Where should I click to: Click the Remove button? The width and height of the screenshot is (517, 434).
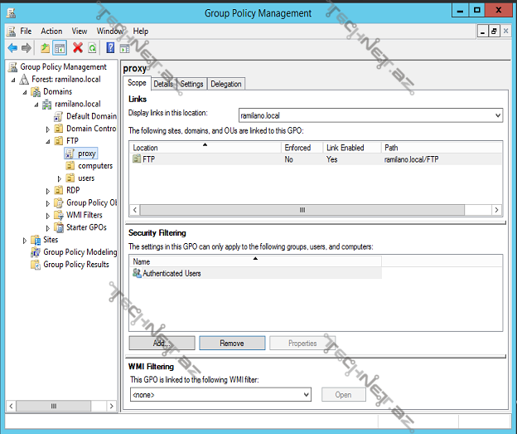pyautogui.click(x=232, y=343)
